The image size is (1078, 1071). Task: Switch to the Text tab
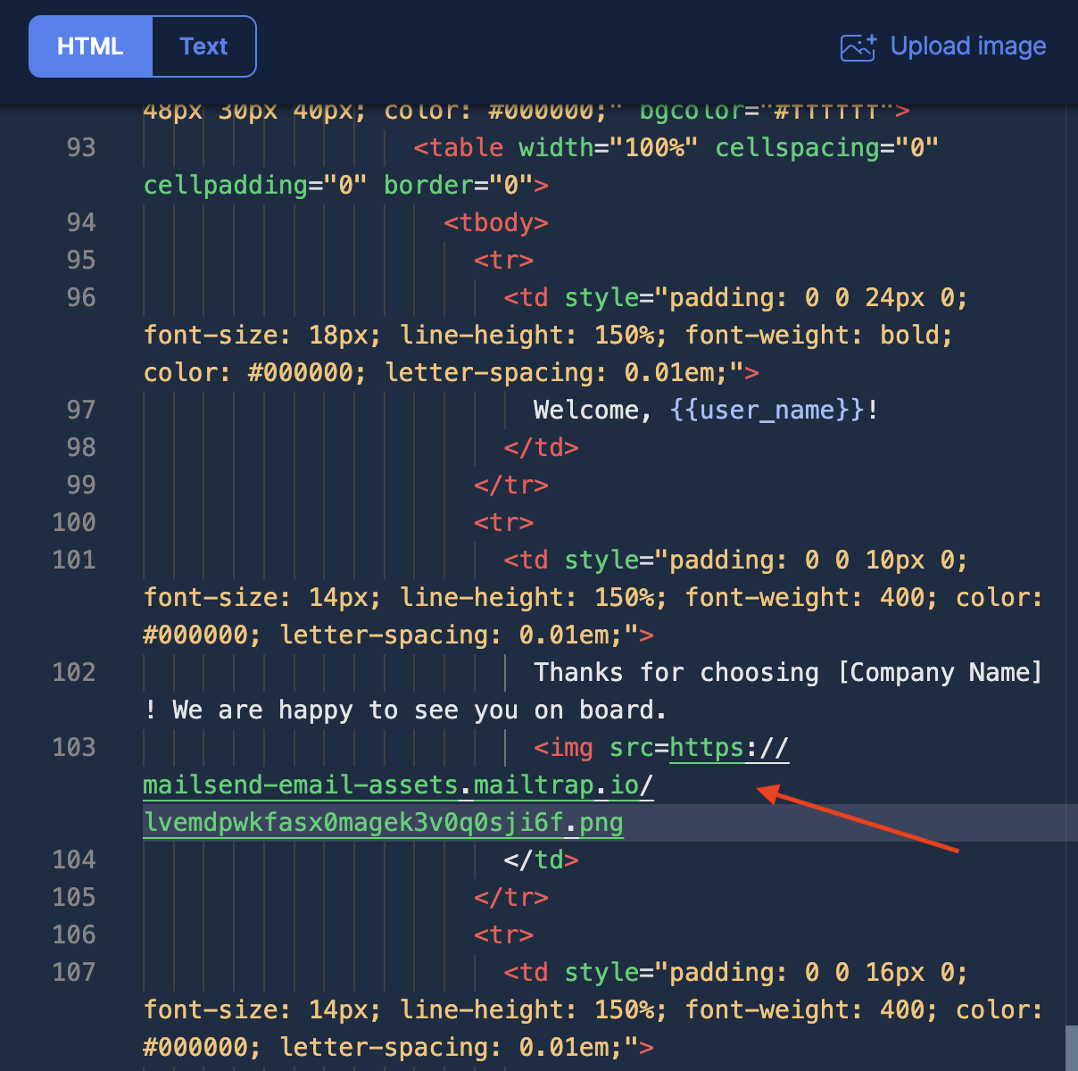click(203, 46)
